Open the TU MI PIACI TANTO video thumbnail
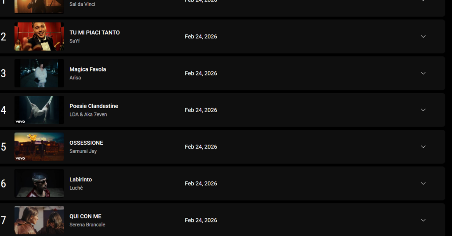 click(39, 37)
